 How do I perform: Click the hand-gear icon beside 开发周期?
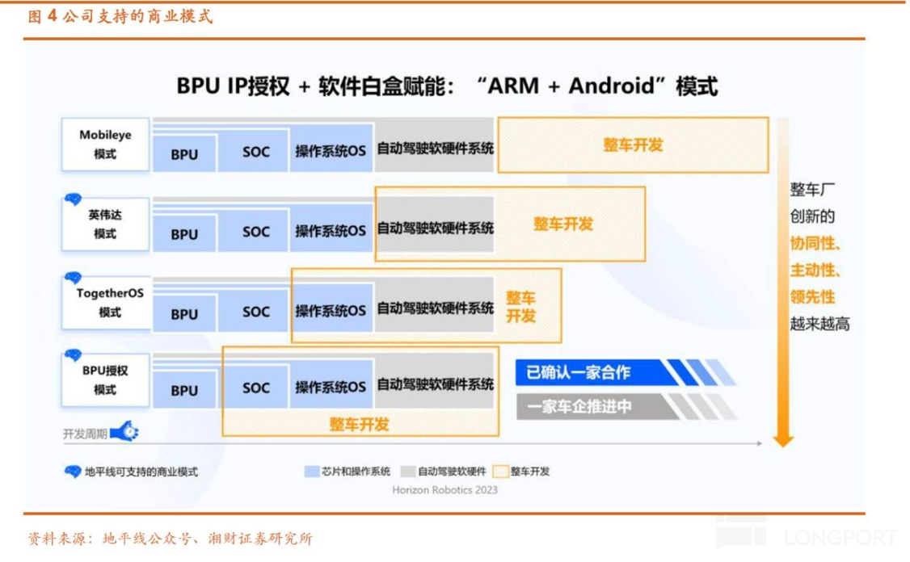pyautogui.click(x=124, y=433)
